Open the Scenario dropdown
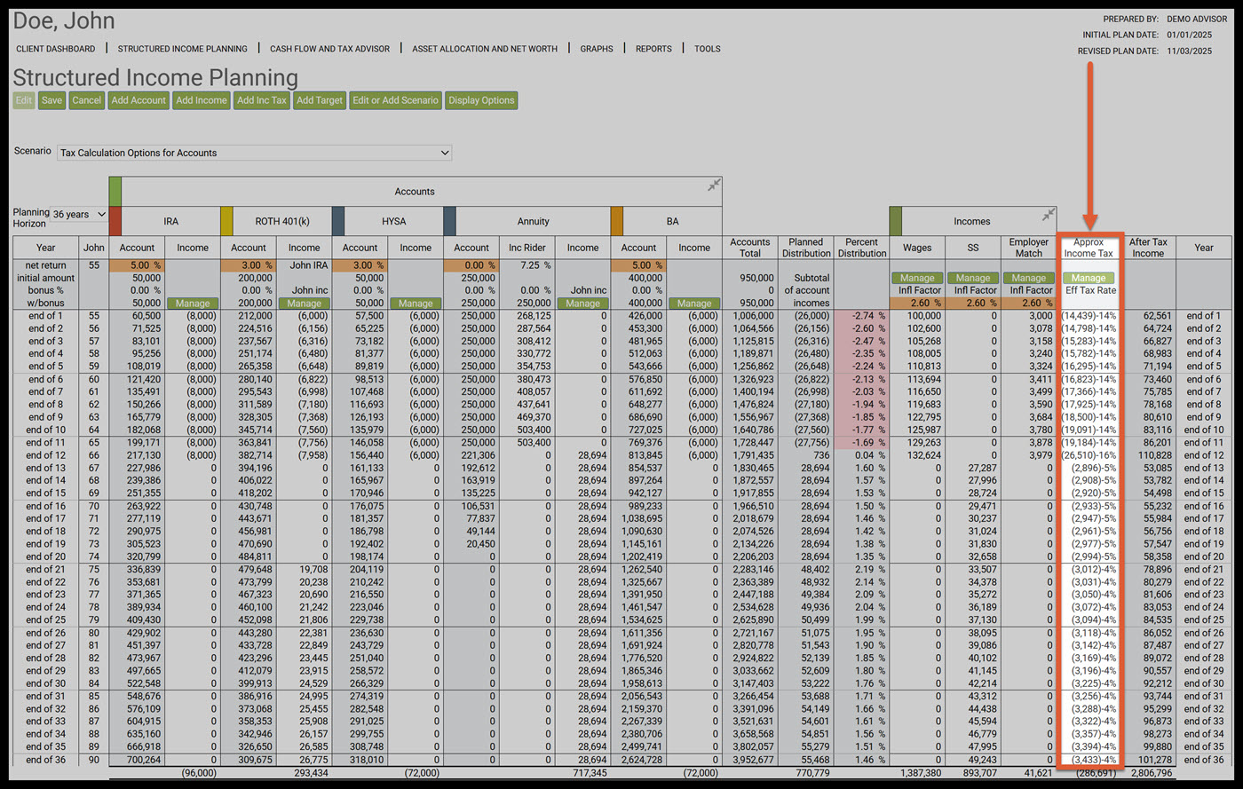This screenshot has width=1243, height=789. pos(254,153)
